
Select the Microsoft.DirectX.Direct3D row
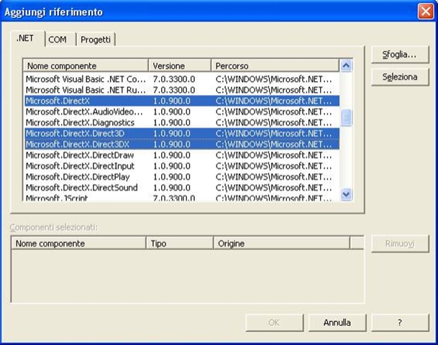point(182,134)
